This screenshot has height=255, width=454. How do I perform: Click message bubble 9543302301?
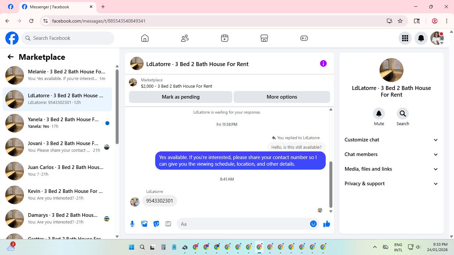click(x=160, y=201)
